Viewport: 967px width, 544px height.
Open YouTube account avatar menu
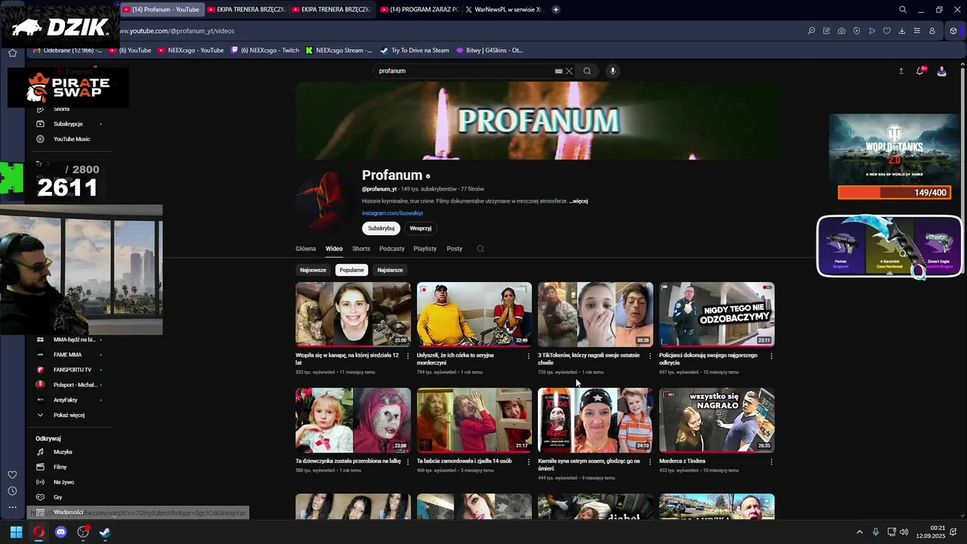[x=941, y=71]
